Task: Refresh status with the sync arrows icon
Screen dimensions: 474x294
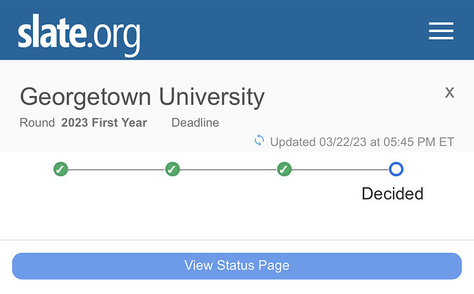Action: [259, 140]
